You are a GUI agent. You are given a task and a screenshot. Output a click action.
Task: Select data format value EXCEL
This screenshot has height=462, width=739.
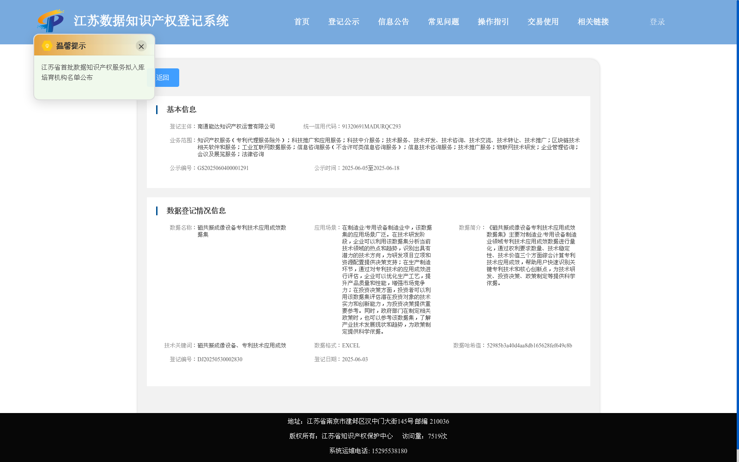351,346
